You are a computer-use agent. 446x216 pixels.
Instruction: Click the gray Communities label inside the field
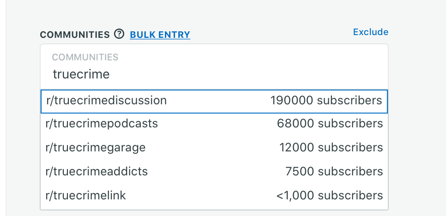(85, 58)
